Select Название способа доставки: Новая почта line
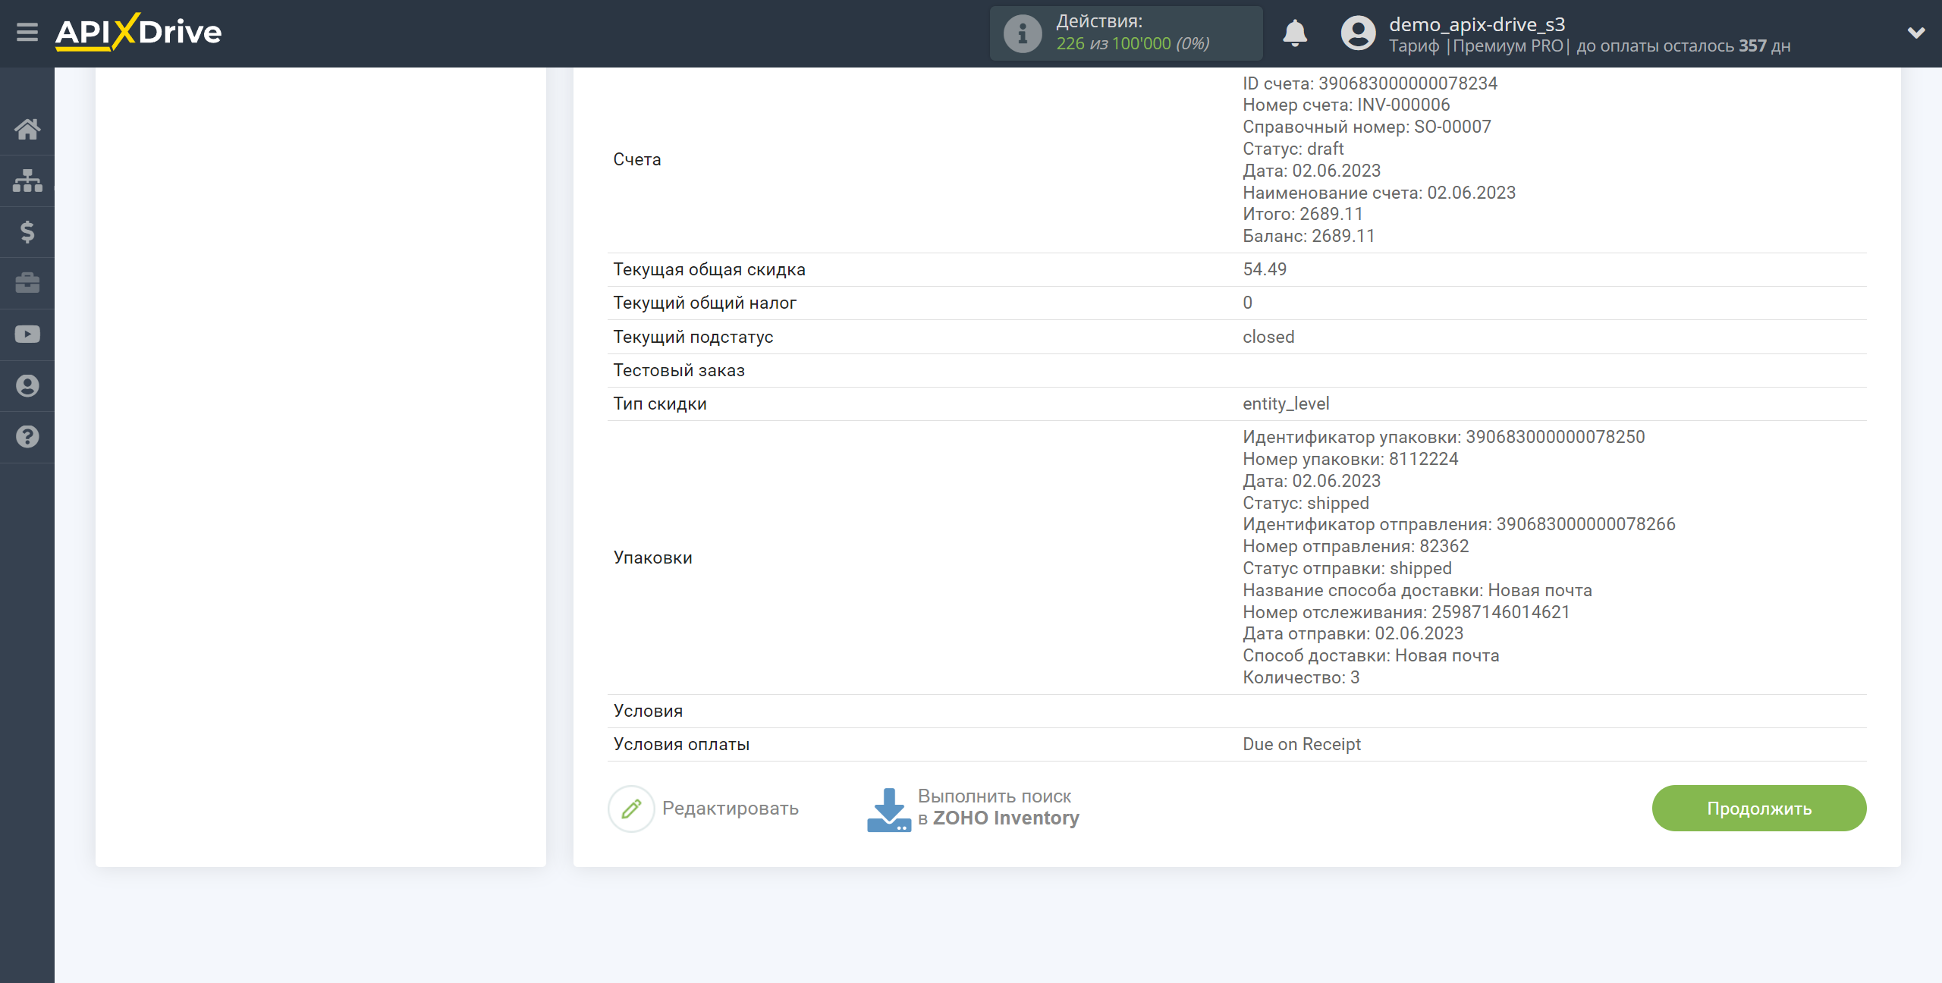This screenshot has width=1942, height=983. point(1417,590)
